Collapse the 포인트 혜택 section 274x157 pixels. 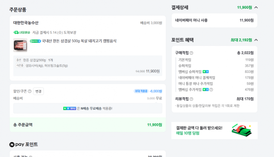pos(256,40)
